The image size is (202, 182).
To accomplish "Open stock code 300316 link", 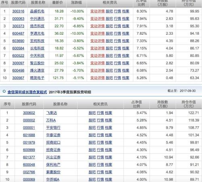I will [x=18, y=11].
